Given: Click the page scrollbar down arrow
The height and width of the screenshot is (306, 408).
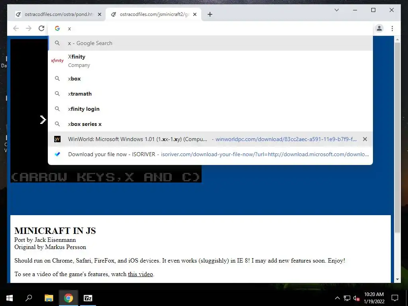Looking at the screenshot, I should (x=397, y=279).
